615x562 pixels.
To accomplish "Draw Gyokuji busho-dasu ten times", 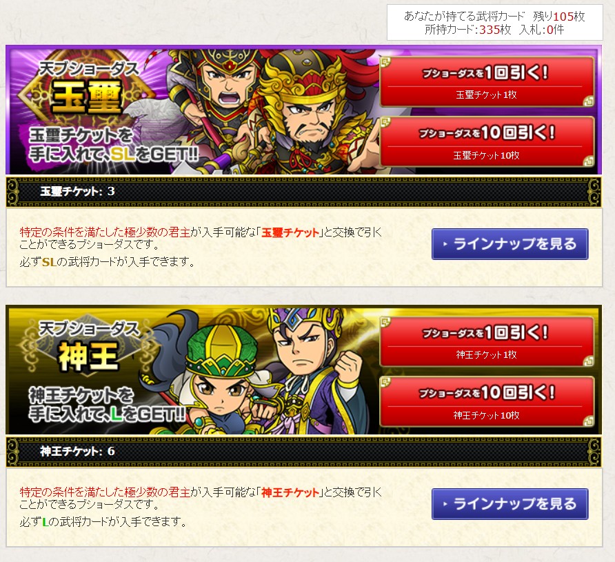I will tap(487, 142).
